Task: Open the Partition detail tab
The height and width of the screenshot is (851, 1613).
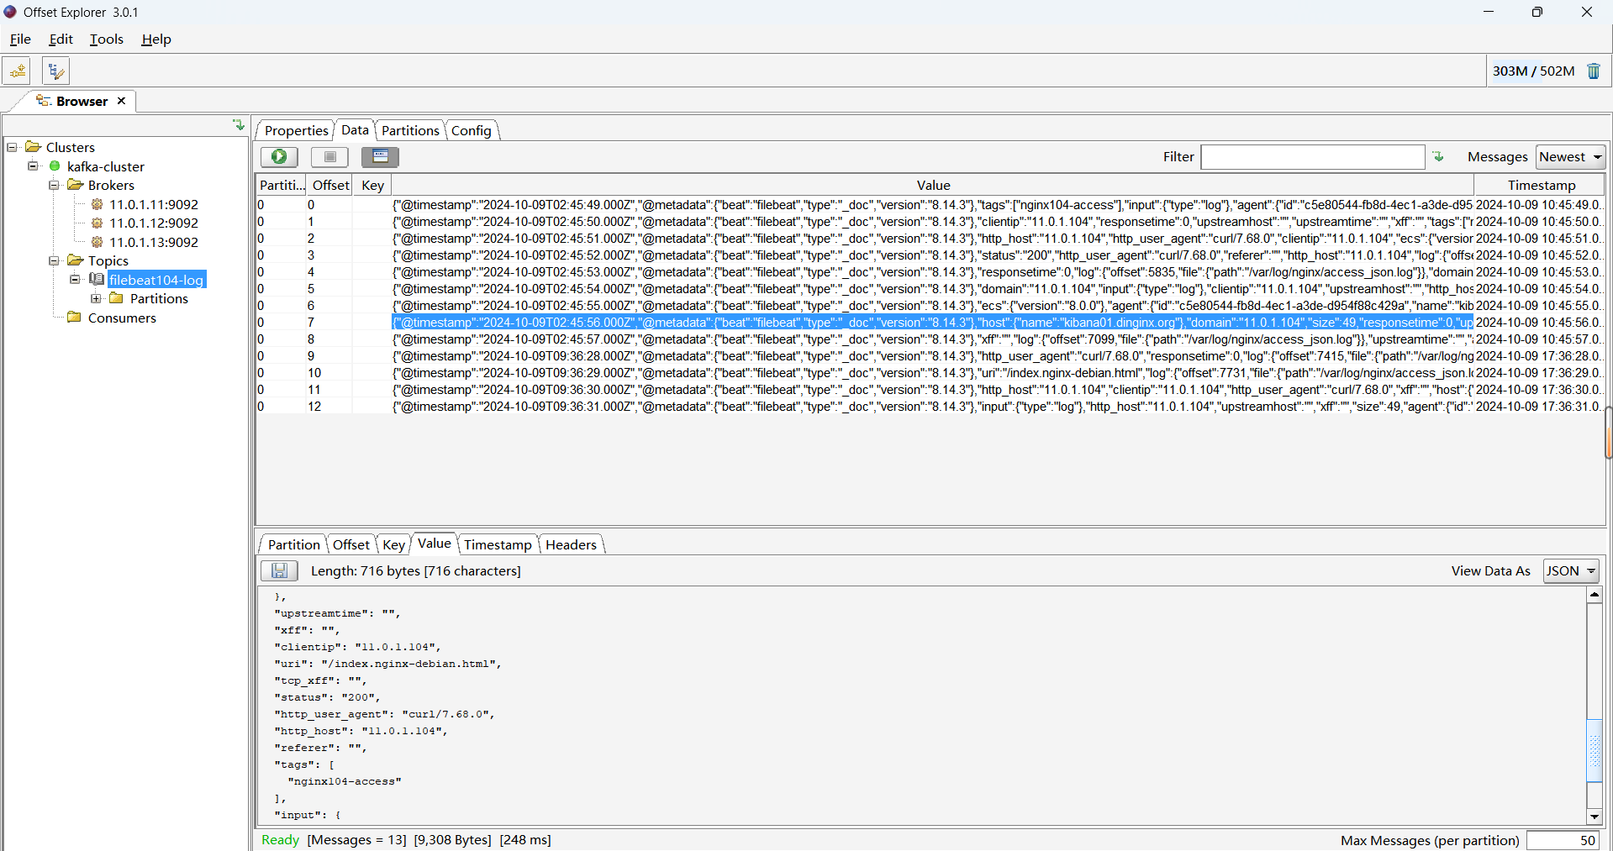Action: (293, 544)
